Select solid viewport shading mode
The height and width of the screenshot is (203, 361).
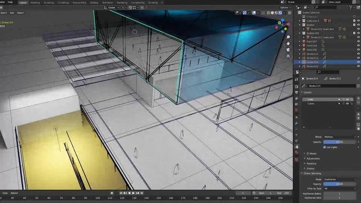pyautogui.click(x=272, y=13)
